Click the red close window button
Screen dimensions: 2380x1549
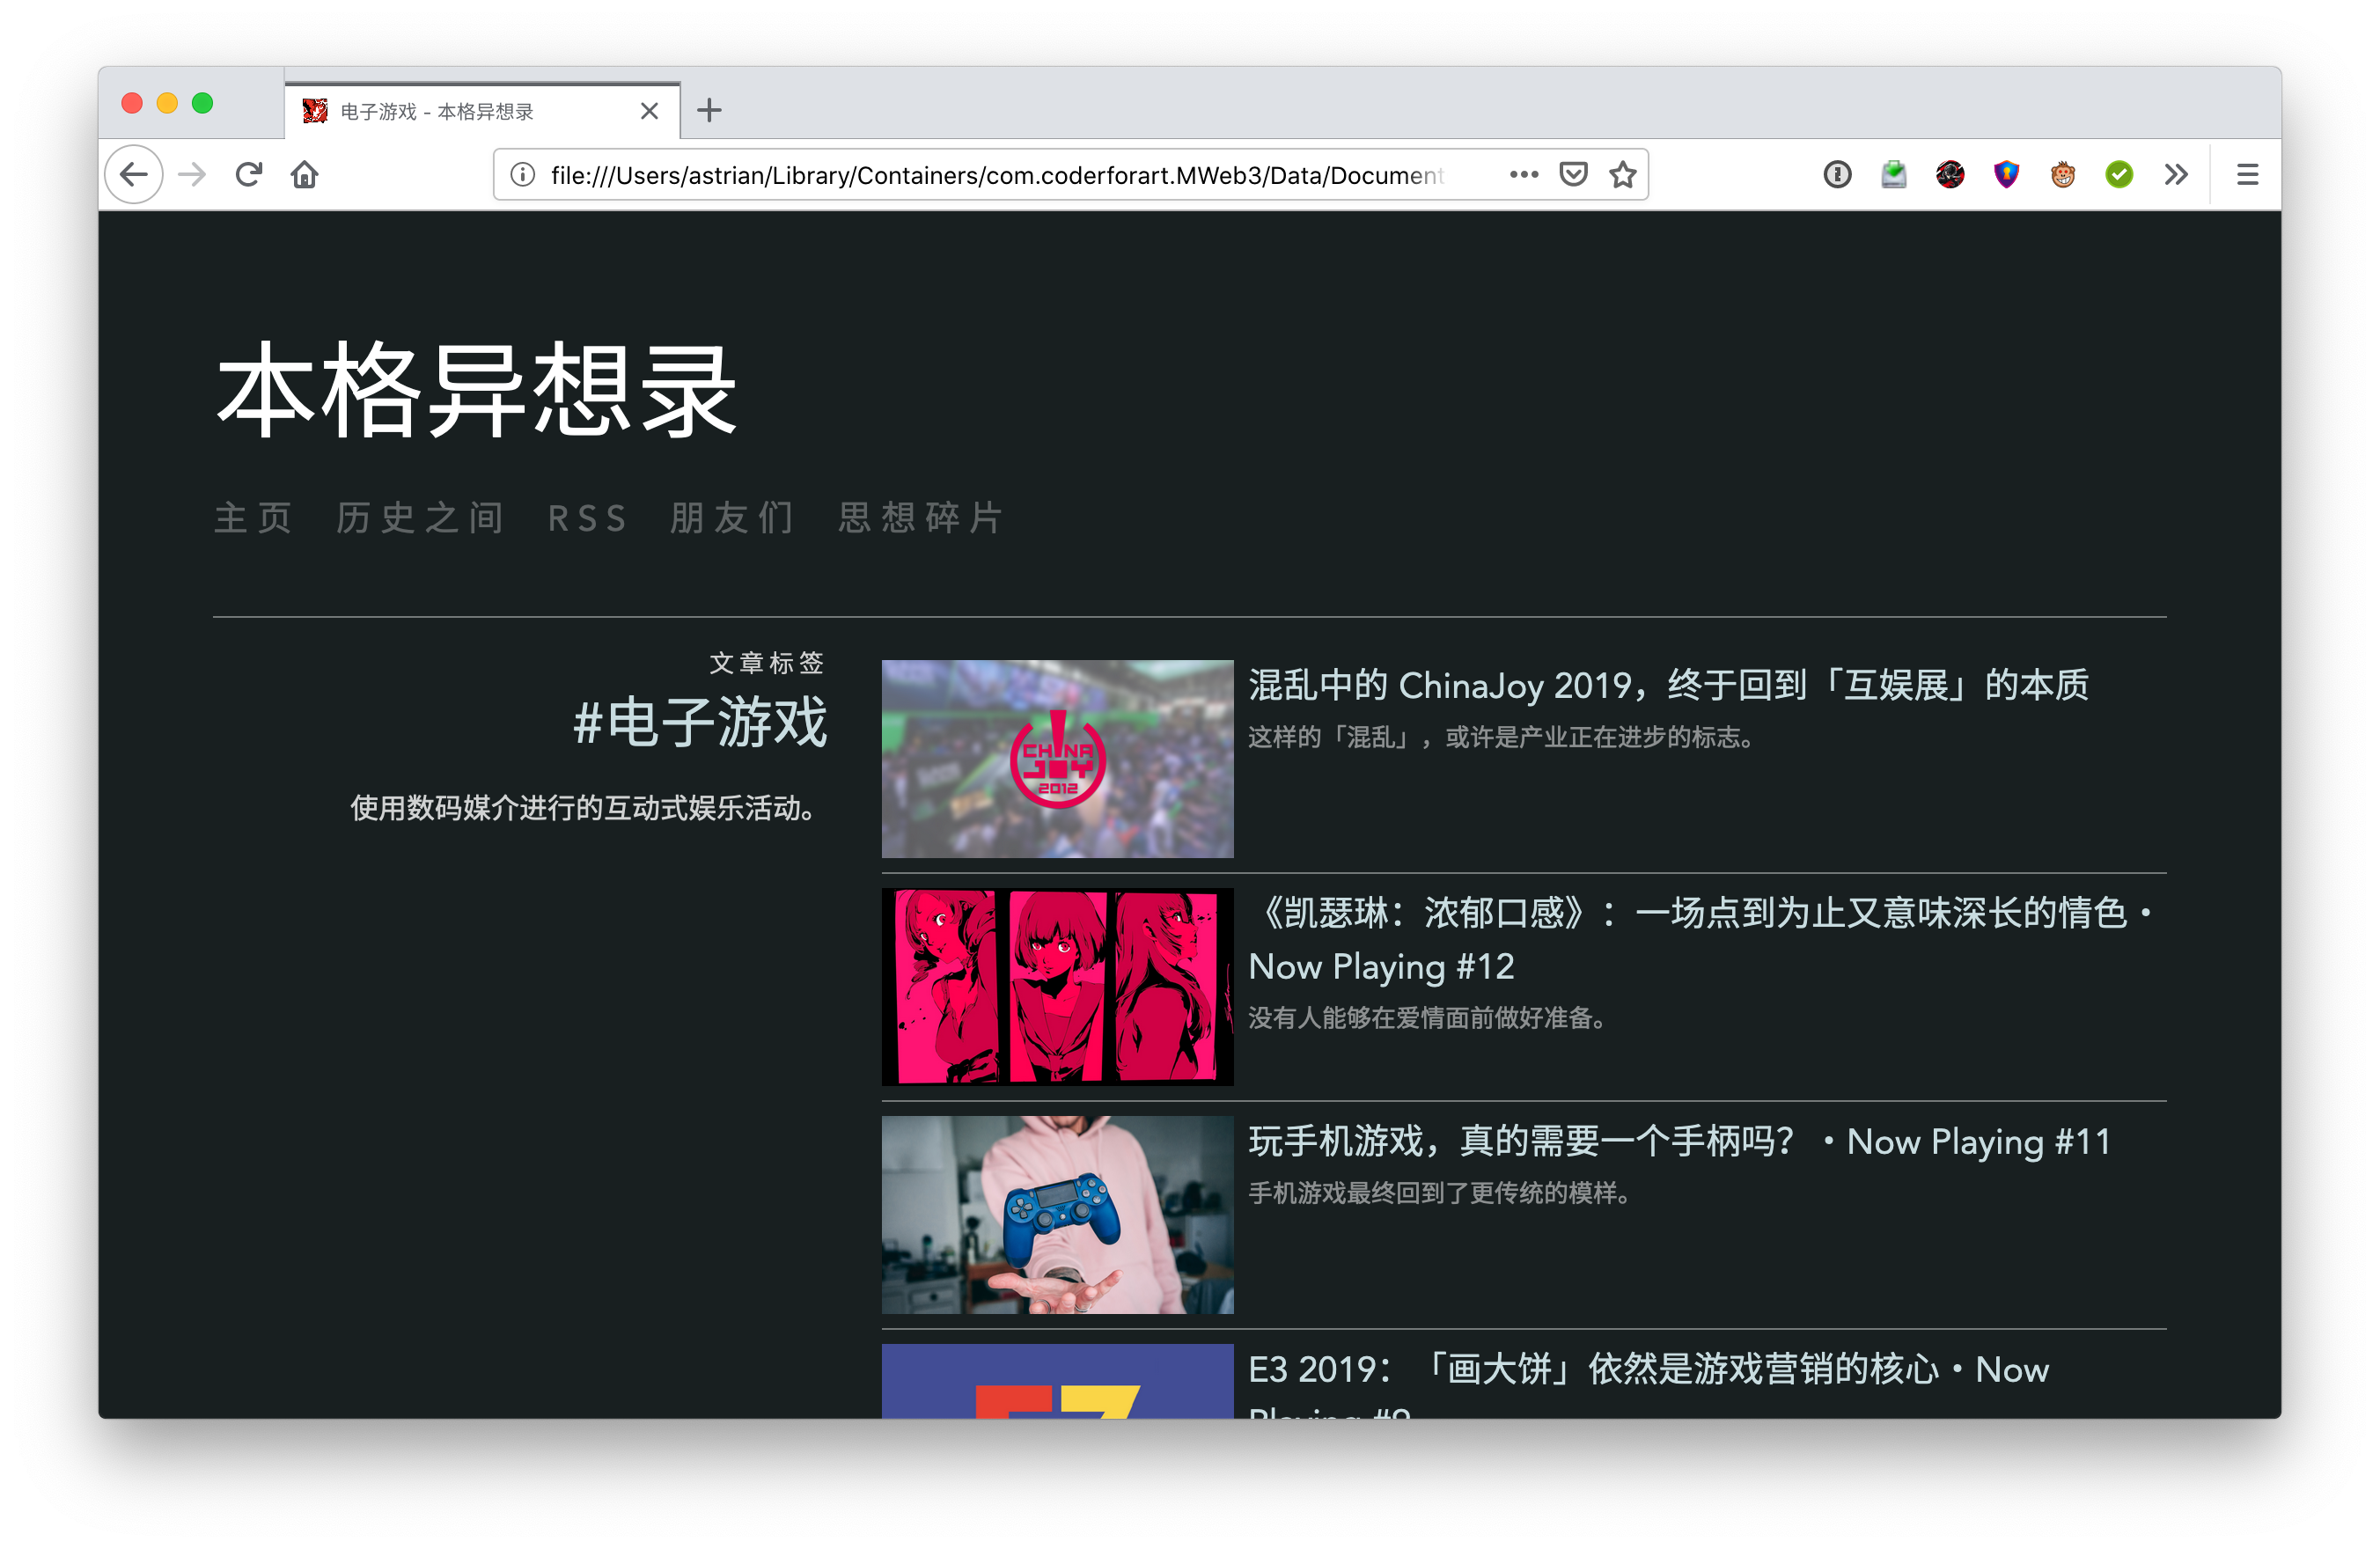pos(131,104)
